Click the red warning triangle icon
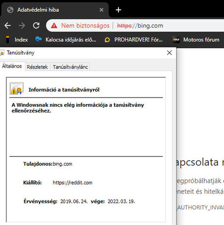The width and height of the screenshot is (224, 225). (x=54, y=25)
